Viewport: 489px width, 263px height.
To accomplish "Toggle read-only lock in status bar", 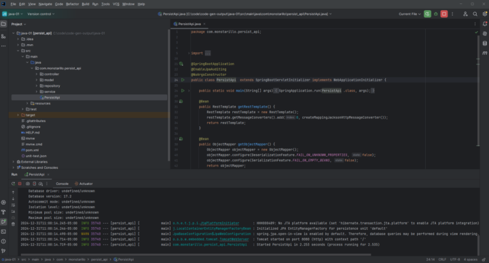I will pyautogui.click(x=484, y=260).
